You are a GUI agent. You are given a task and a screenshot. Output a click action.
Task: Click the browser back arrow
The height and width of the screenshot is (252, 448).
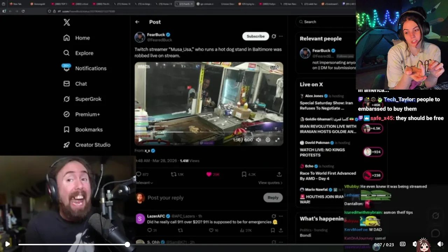coord(10,11)
